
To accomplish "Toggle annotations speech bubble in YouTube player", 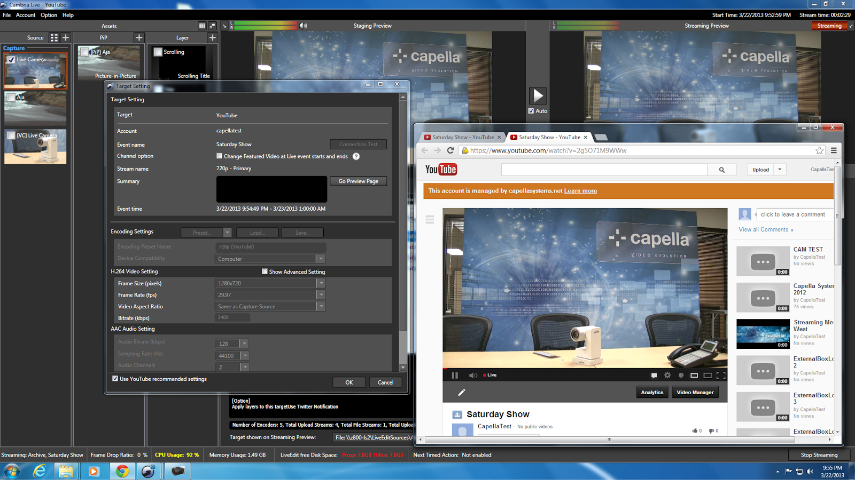I will (x=654, y=376).
